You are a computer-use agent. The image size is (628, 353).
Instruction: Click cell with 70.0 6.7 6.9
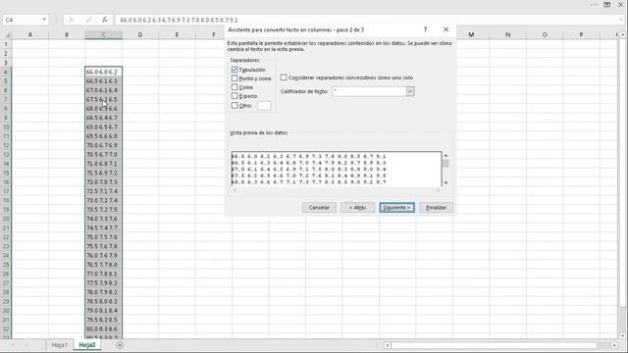point(103,145)
